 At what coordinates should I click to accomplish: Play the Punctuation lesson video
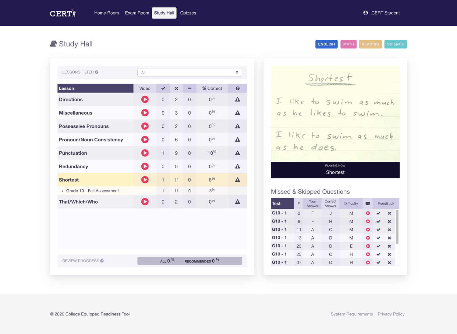[145, 153]
